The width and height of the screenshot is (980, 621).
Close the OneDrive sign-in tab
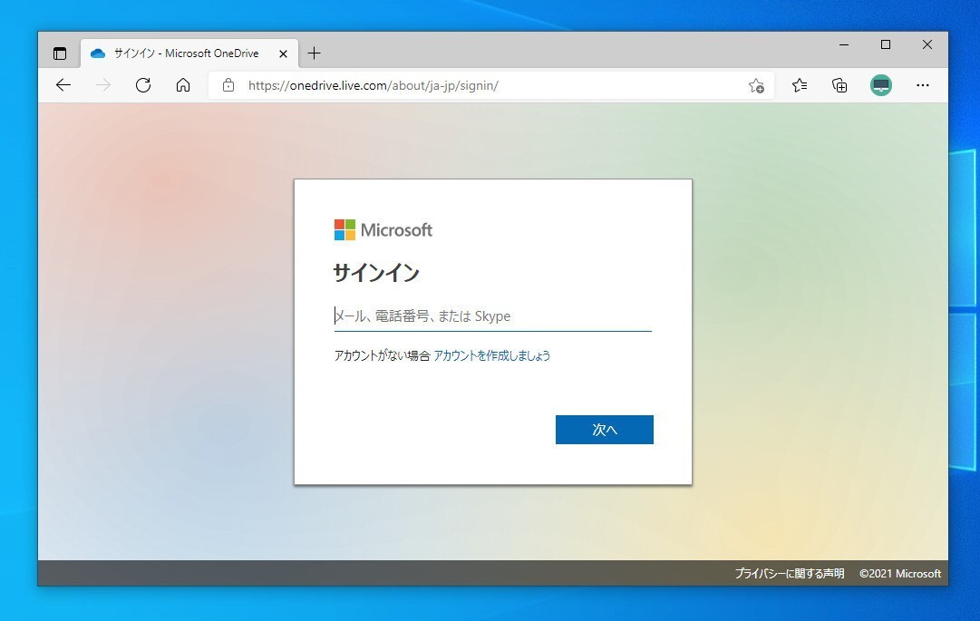click(283, 53)
